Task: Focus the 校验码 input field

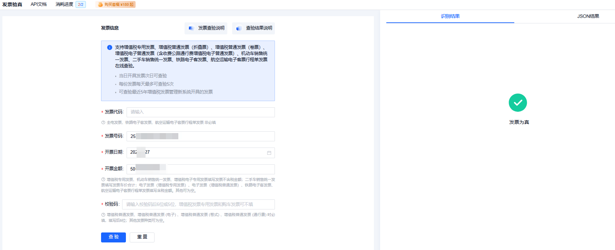Action: (198, 204)
